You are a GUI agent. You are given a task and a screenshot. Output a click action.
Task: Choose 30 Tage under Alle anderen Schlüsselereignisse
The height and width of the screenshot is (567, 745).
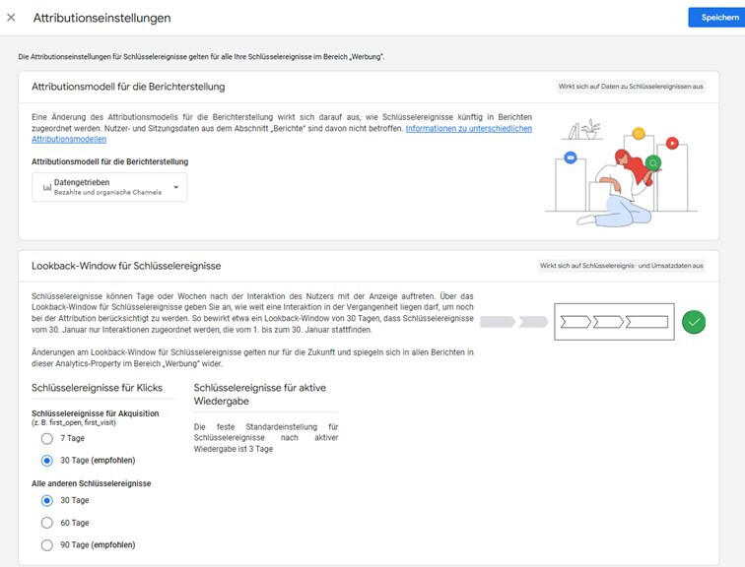point(46,501)
